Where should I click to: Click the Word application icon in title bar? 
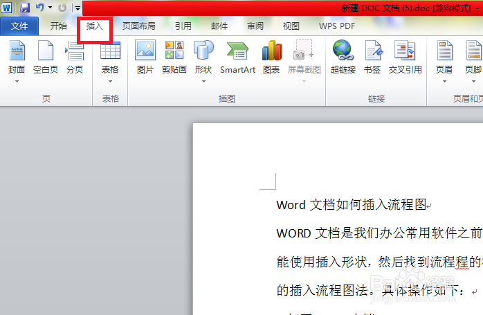[6, 8]
